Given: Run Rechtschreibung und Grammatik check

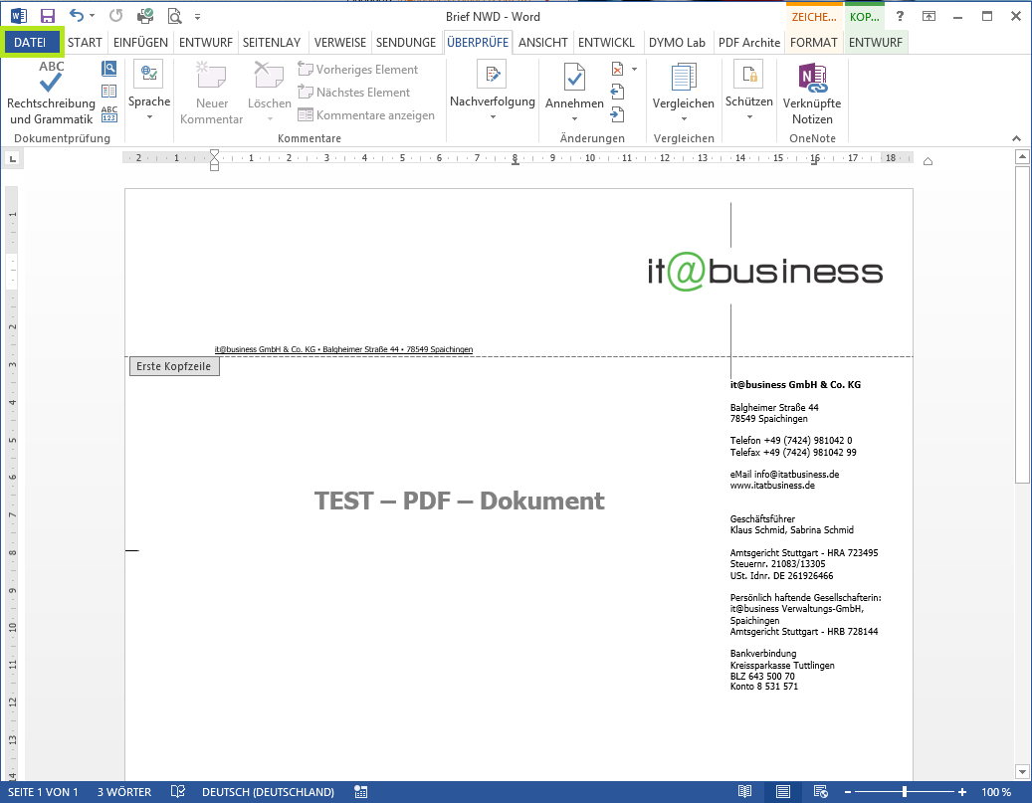Looking at the screenshot, I should pyautogui.click(x=51, y=93).
